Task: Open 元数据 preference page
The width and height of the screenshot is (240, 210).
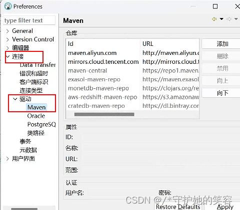Action: coord(28,150)
